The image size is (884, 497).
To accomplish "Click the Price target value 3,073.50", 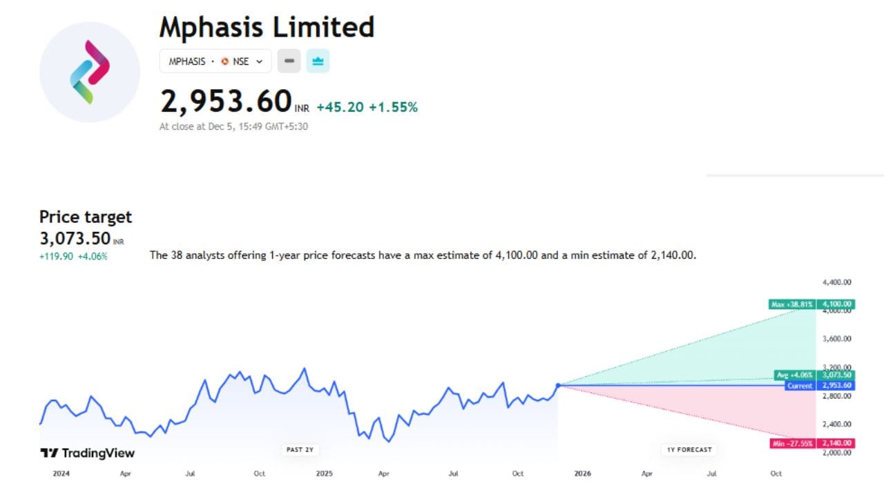I will tap(73, 237).
